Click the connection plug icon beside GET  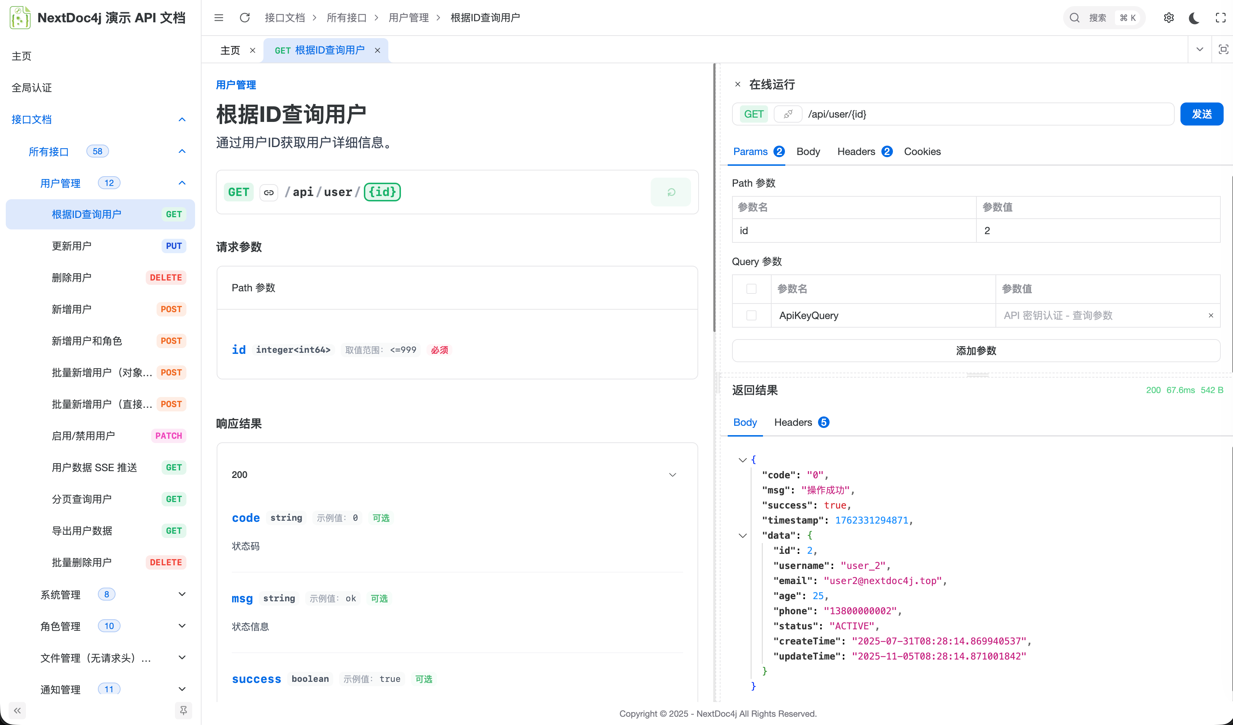coord(788,114)
